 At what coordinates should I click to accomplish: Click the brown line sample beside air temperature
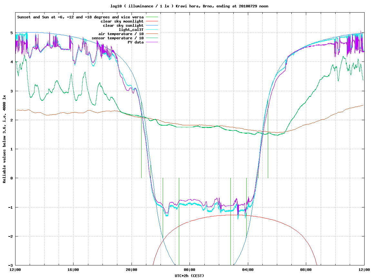[x=152, y=34]
